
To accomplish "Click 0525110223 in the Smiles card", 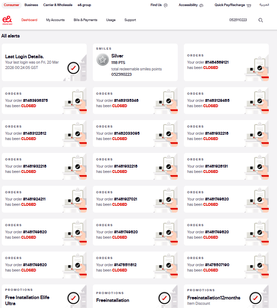I will pyautogui.click(x=121, y=74).
